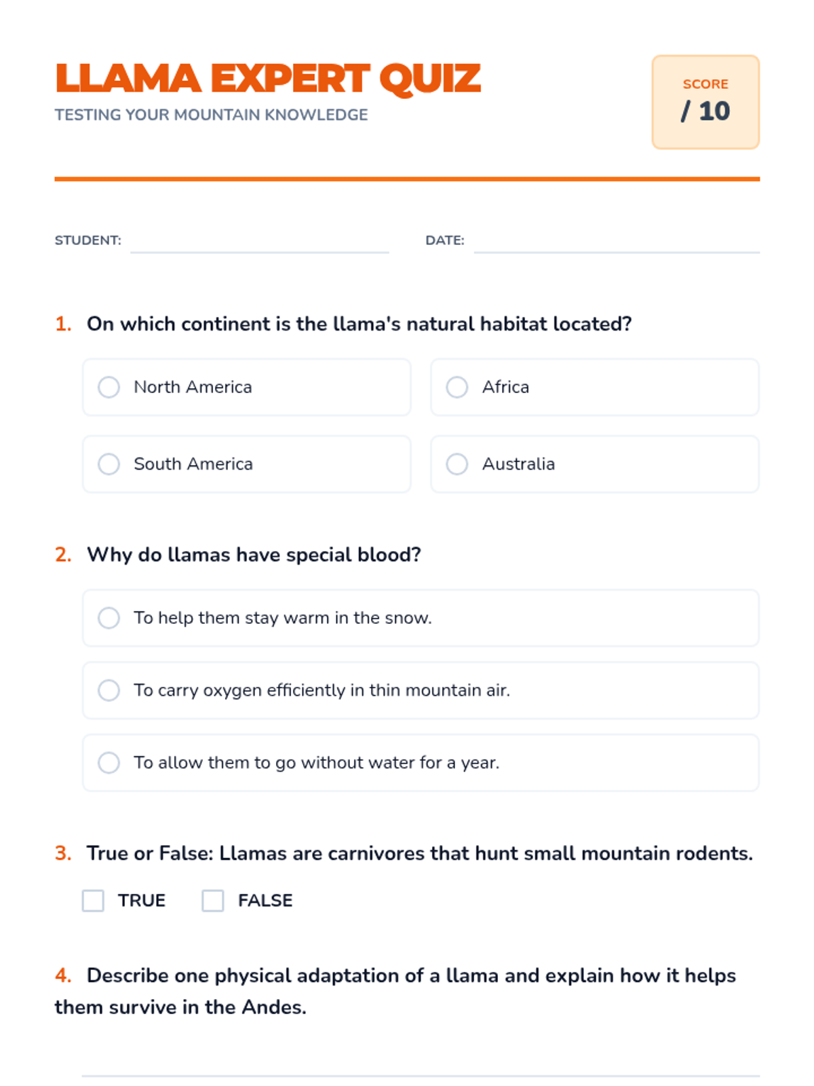Click the question 1 text
Viewport: 814px width, 1086px height.
(359, 324)
